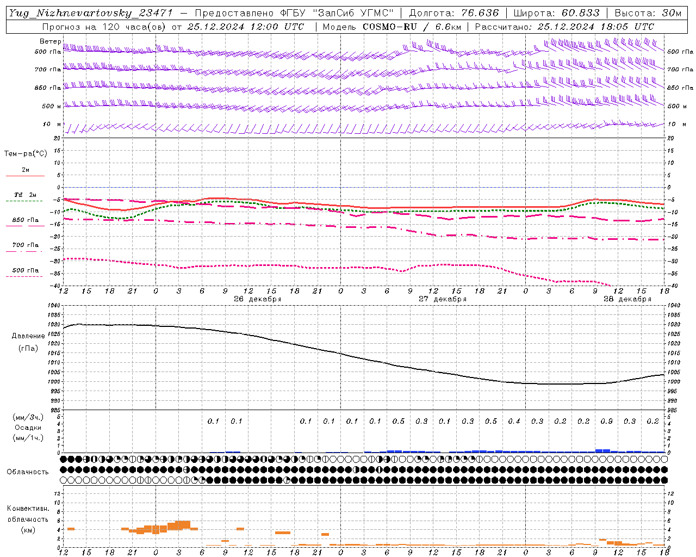
Task: Click the Осадки label
Action: (x=28, y=428)
